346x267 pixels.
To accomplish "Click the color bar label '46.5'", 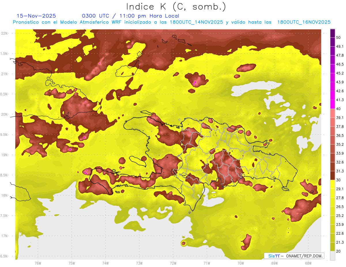I will (340, 64).
